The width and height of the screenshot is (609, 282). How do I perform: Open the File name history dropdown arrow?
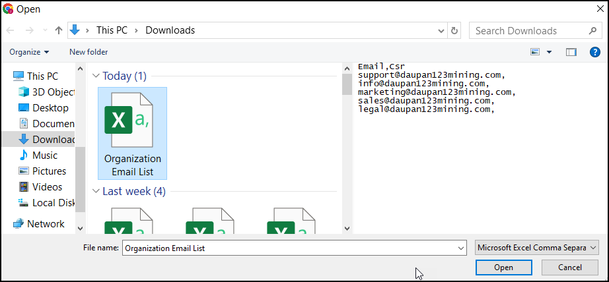tap(461, 248)
